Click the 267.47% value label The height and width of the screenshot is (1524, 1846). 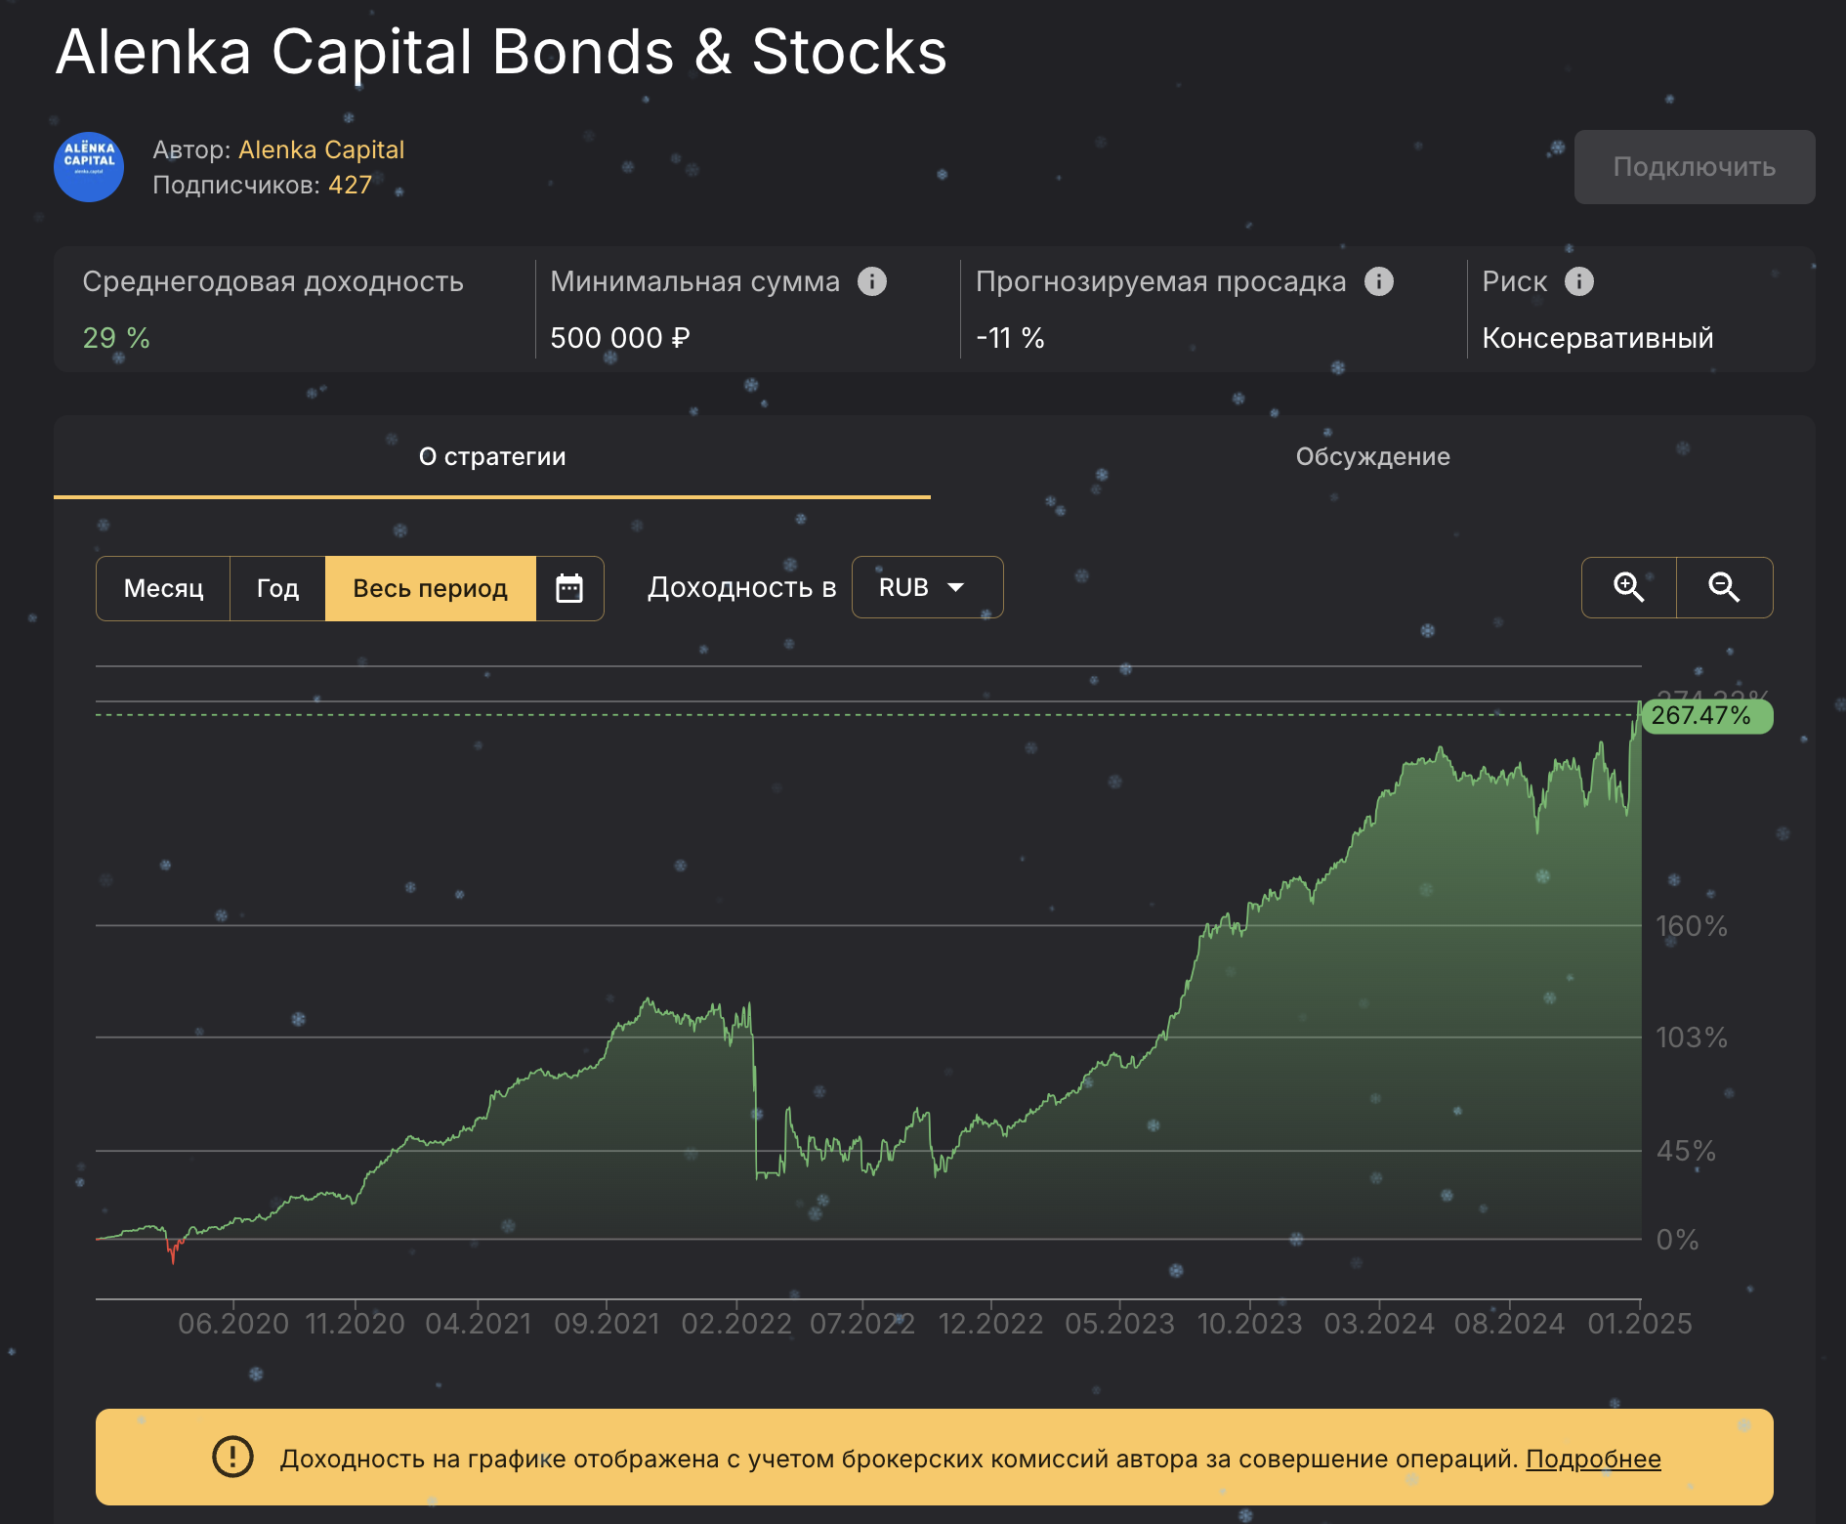click(x=1706, y=715)
